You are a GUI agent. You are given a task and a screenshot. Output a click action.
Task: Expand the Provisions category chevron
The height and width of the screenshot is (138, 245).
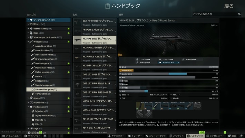(28, 103)
